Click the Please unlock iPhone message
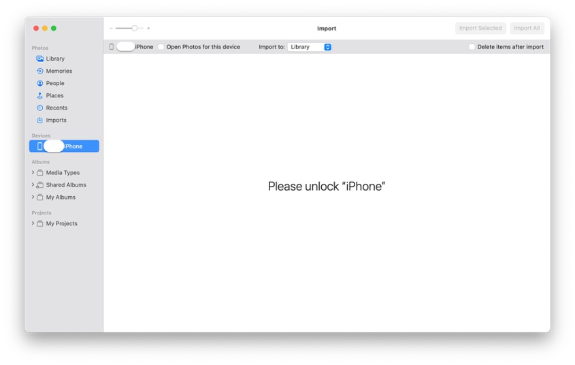 (x=326, y=187)
